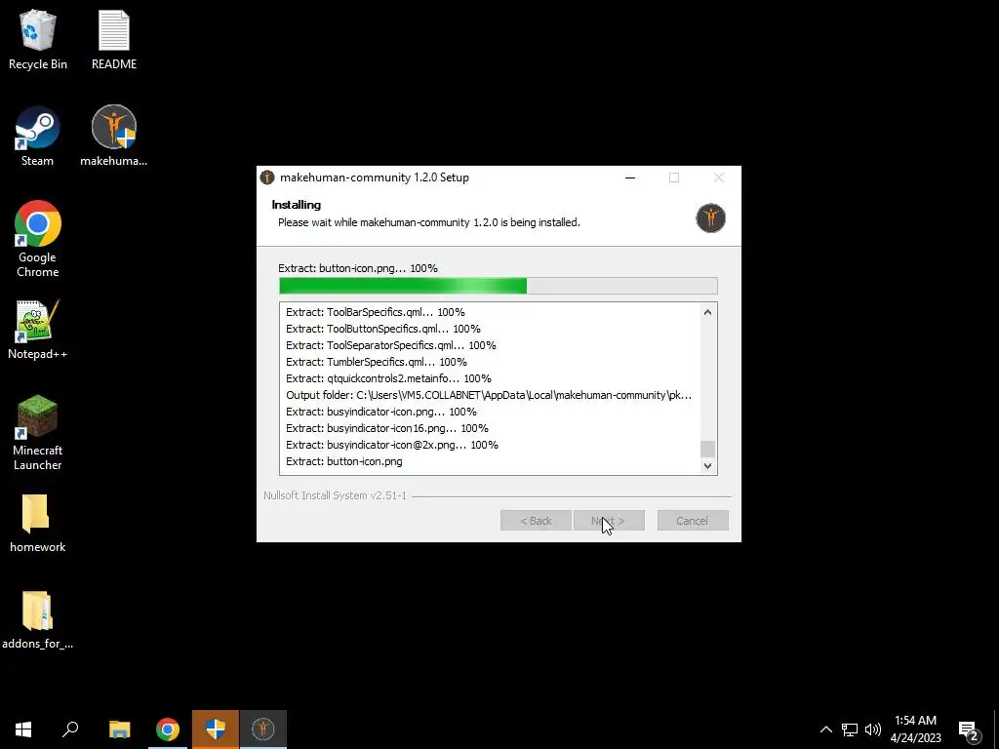Image resolution: width=999 pixels, height=749 pixels.
Task: Click the disabled Next button
Action: 609,521
